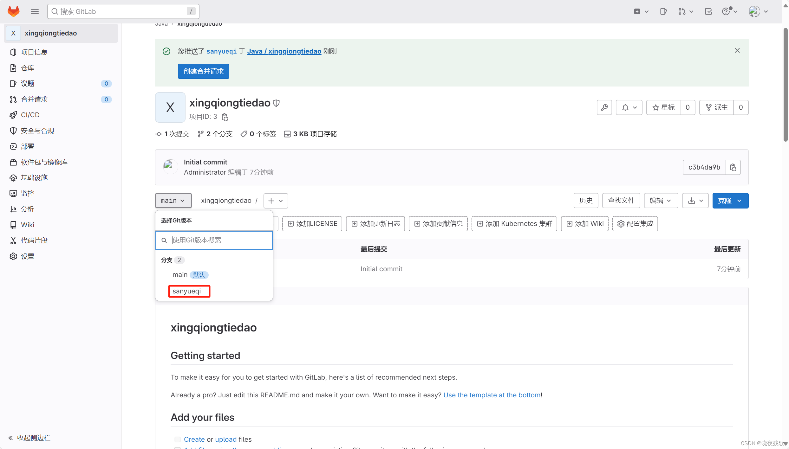Screen dimensions: 789x449
Task: Click the 设置 gear icon
Action: point(13,256)
